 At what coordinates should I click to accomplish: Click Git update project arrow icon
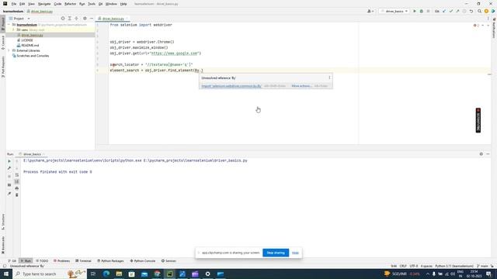click(x=443, y=11)
